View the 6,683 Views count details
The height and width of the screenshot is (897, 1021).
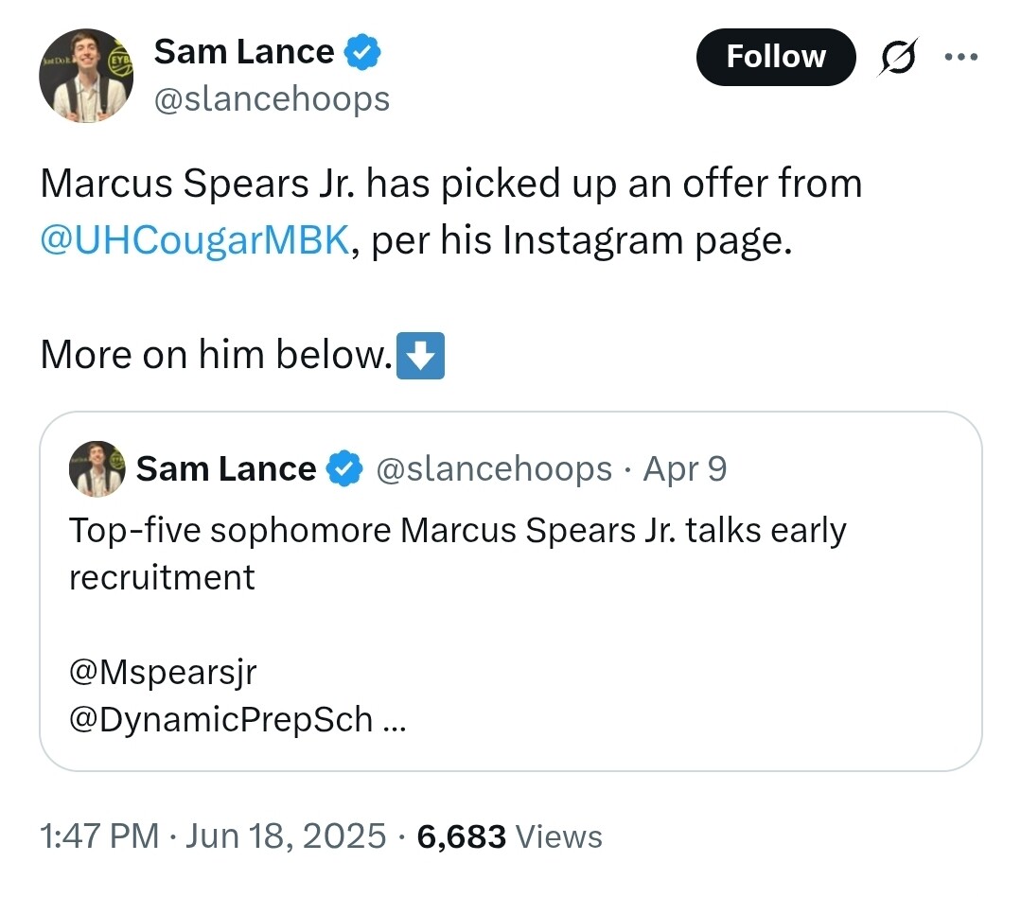[x=509, y=836]
